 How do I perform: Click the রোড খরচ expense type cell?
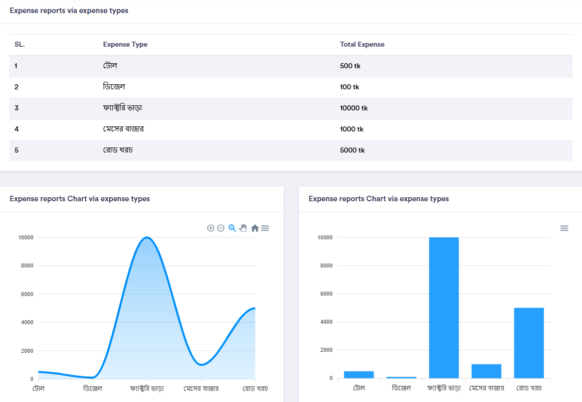118,150
